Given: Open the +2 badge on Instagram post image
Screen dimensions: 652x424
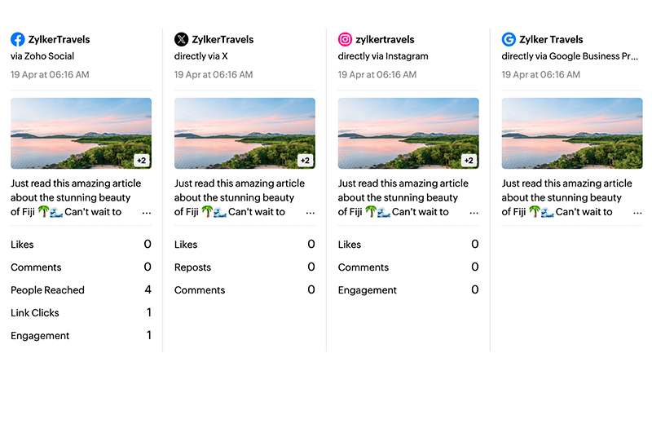Looking at the screenshot, I should (469, 161).
